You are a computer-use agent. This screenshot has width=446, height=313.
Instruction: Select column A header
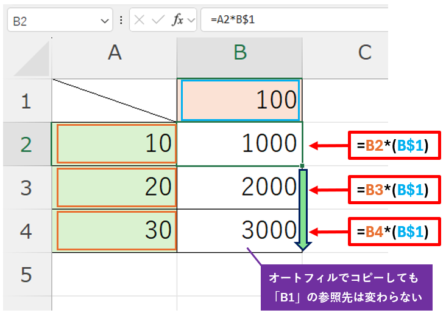[x=115, y=53]
